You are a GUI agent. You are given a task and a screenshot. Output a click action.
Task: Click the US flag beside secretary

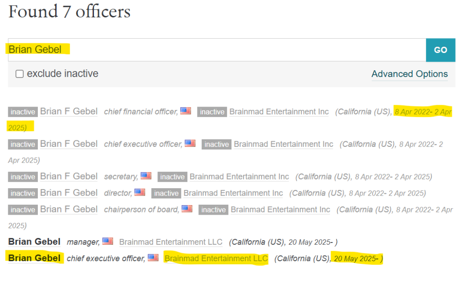pyautogui.click(x=146, y=176)
